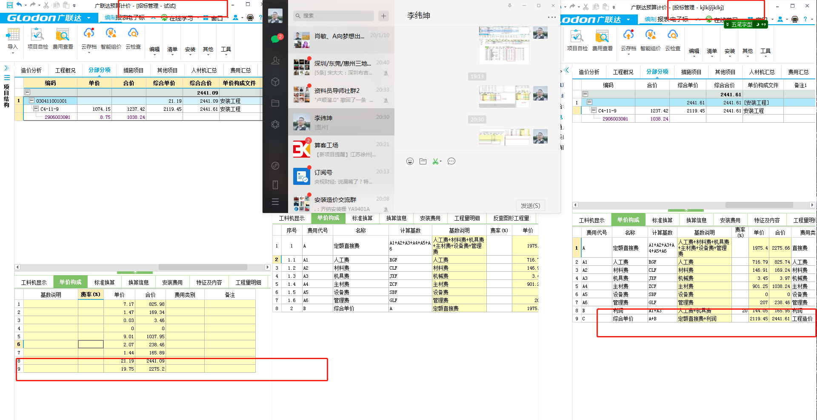The width and height of the screenshot is (817, 420).
Task: Click 费用查看 icon in left Glodon window
Action: pyautogui.click(x=63, y=38)
